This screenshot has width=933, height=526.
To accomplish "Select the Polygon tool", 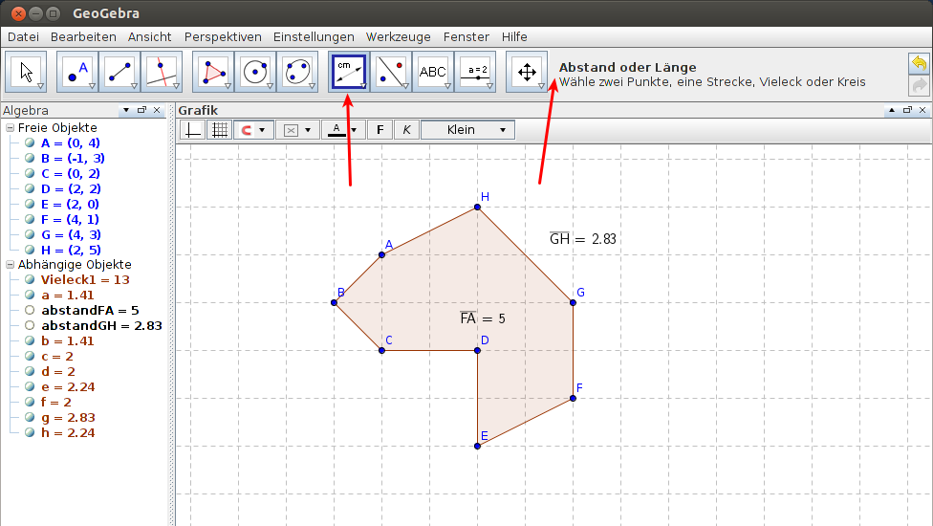I will point(212,72).
